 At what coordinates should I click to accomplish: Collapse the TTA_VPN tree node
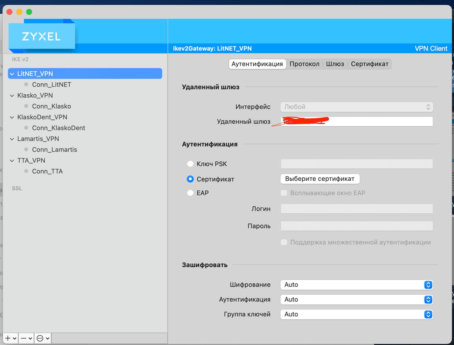tap(12, 160)
